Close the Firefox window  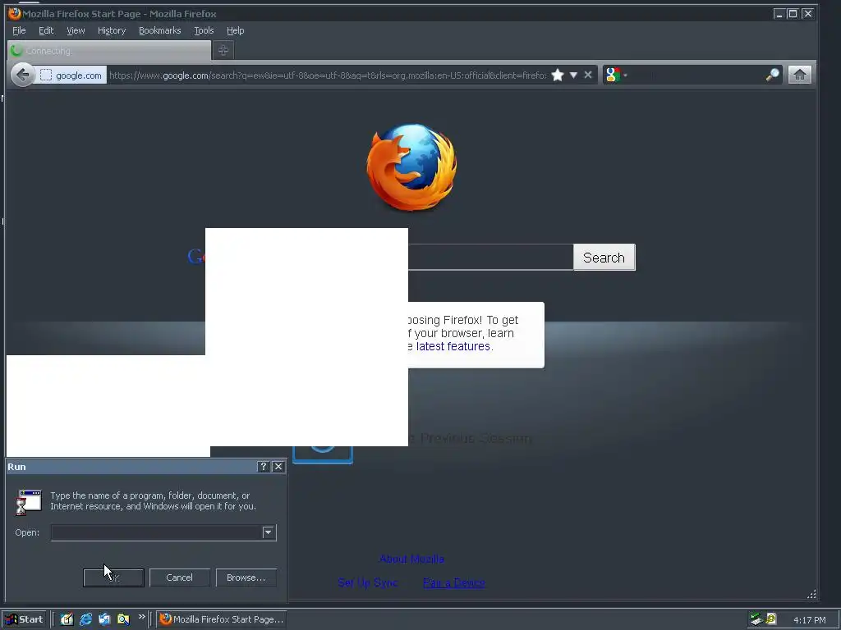tap(808, 14)
